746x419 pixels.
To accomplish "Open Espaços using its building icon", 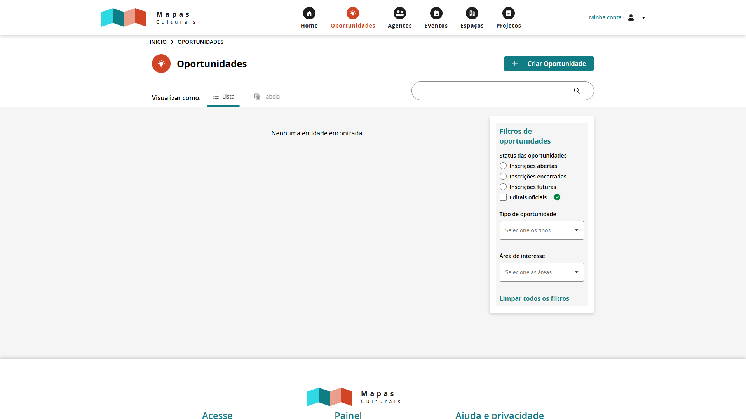I will pyautogui.click(x=472, y=13).
